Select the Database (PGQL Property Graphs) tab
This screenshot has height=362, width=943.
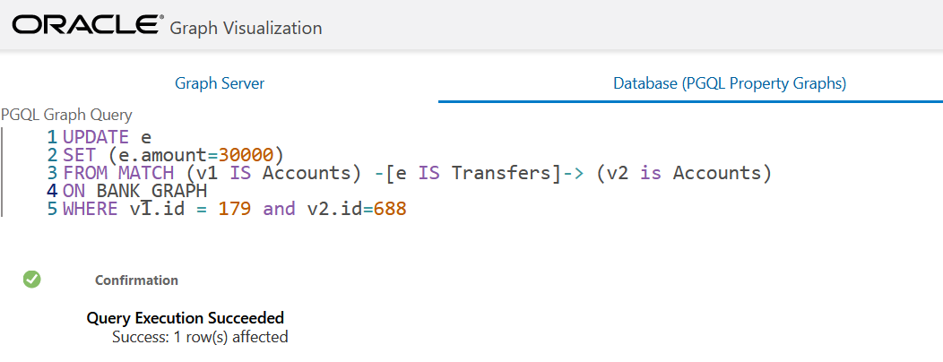click(x=730, y=83)
